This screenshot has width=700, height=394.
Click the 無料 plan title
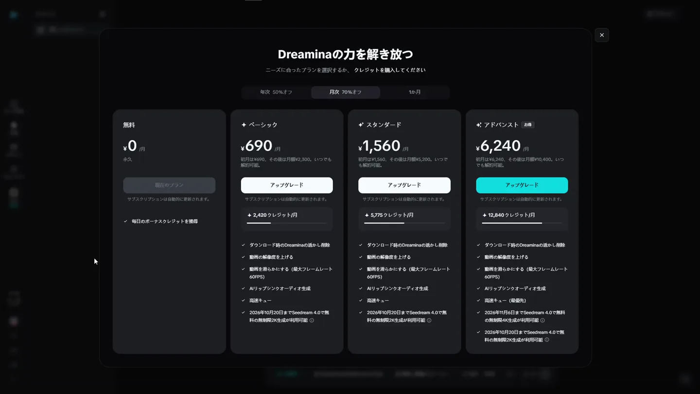[x=129, y=125]
